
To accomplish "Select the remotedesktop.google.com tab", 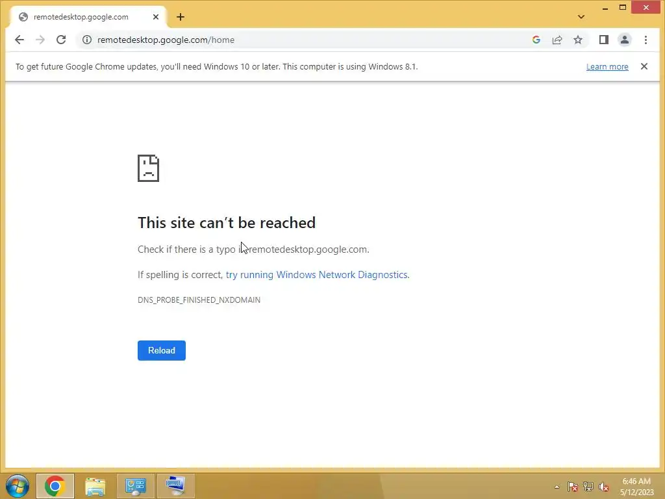I will coord(87,17).
